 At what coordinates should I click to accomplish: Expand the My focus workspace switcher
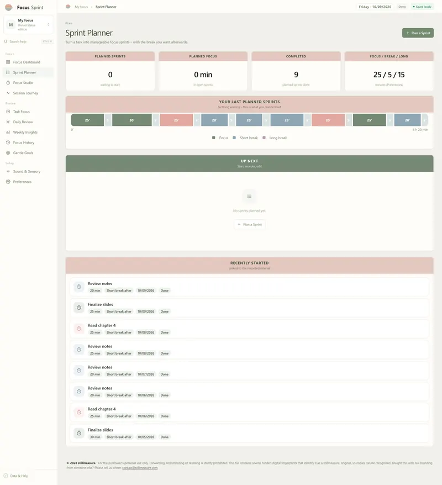(28, 25)
